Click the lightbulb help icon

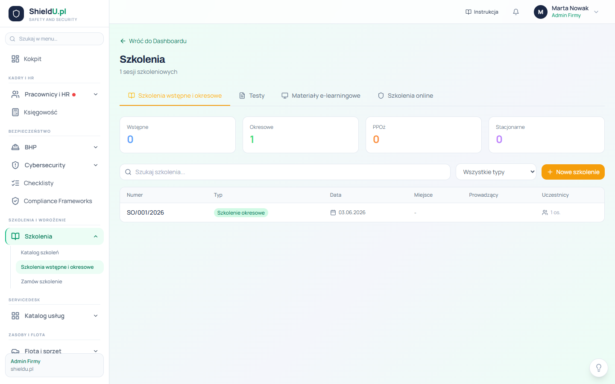tap(599, 368)
